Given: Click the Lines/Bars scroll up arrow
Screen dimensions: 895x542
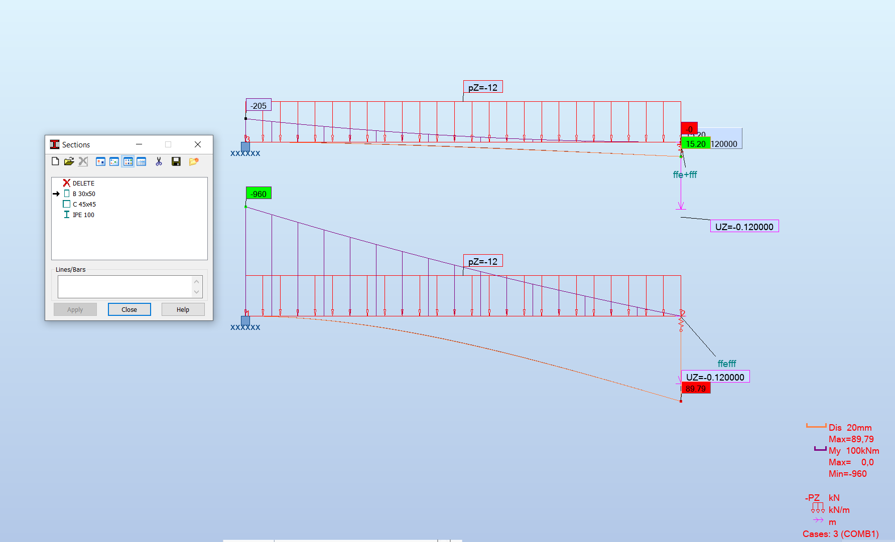Looking at the screenshot, I should [x=196, y=281].
